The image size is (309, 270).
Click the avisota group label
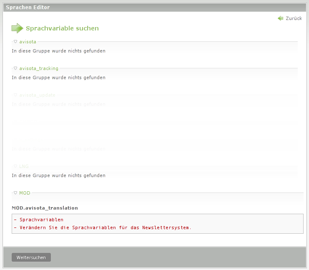tap(28, 42)
